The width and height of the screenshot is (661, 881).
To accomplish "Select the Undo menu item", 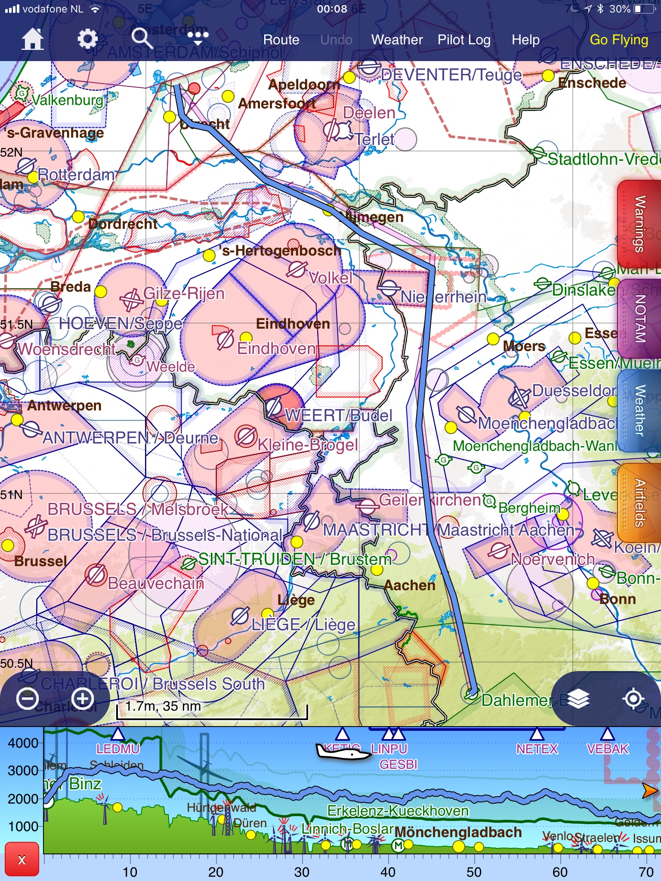I will 336,40.
